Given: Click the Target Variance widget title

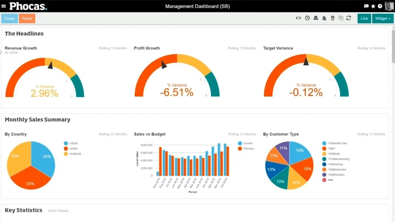Looking at the screenshot, I should [278, 48].
